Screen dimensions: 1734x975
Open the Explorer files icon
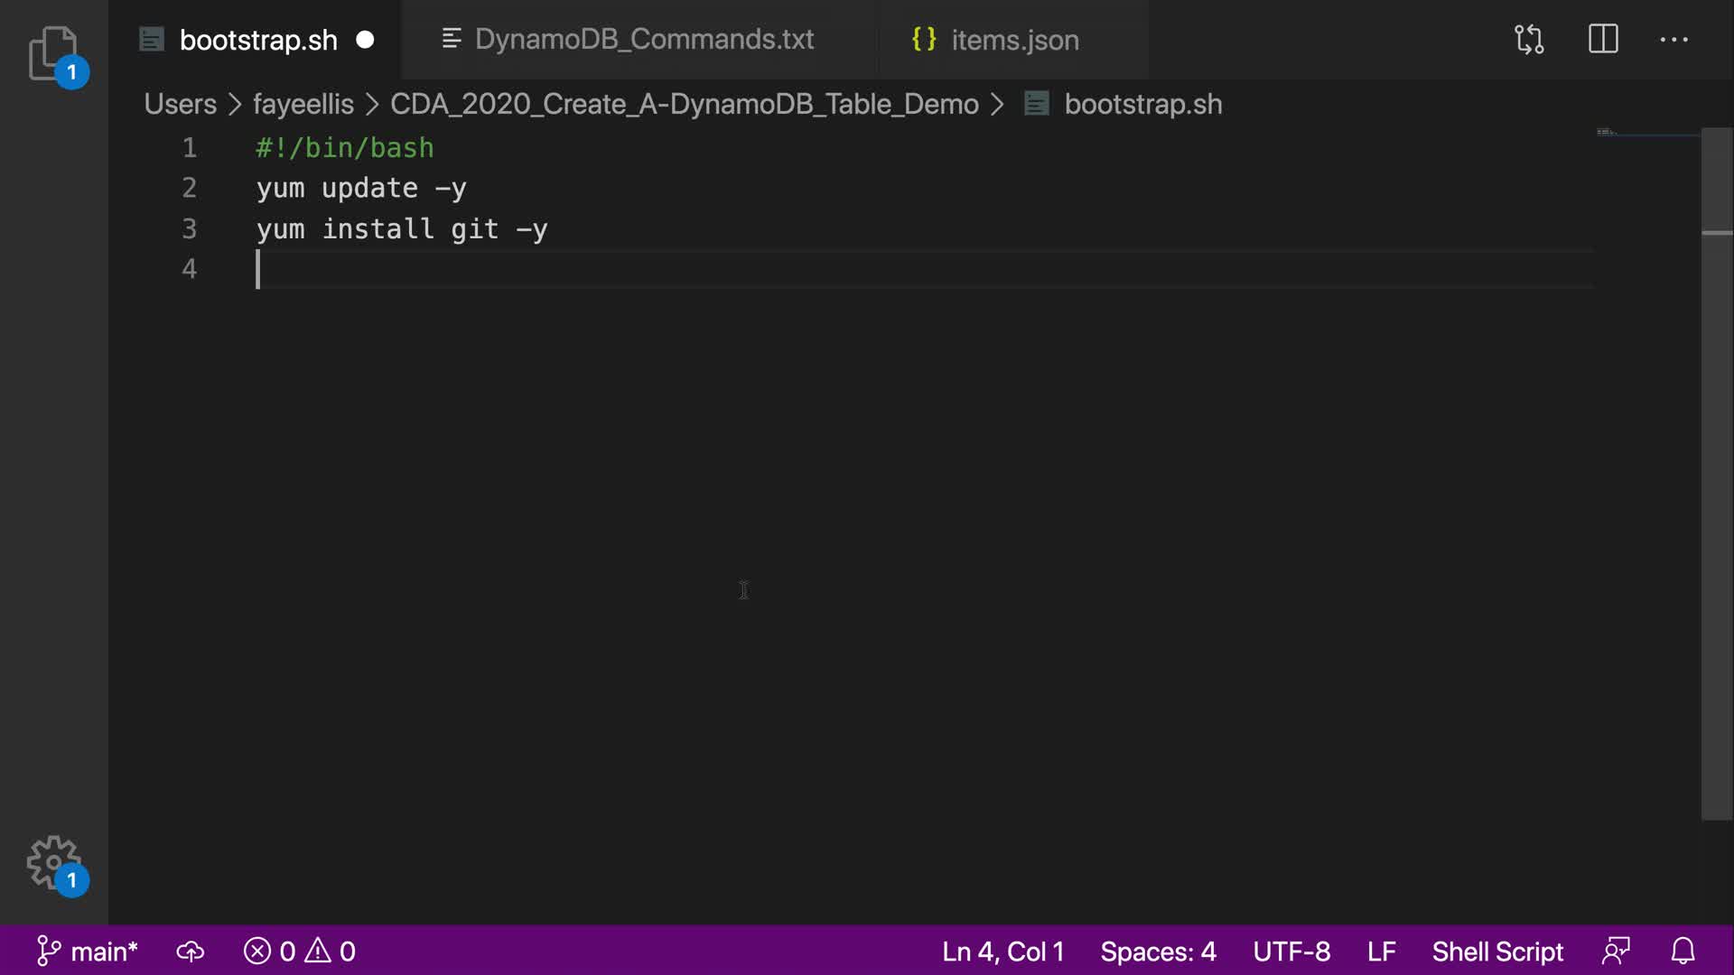pyautogui.click(x=54, y=52)
